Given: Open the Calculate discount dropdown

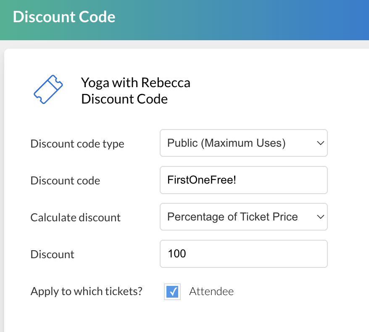Looking at the screenshot, I should (x=243, y=217).
